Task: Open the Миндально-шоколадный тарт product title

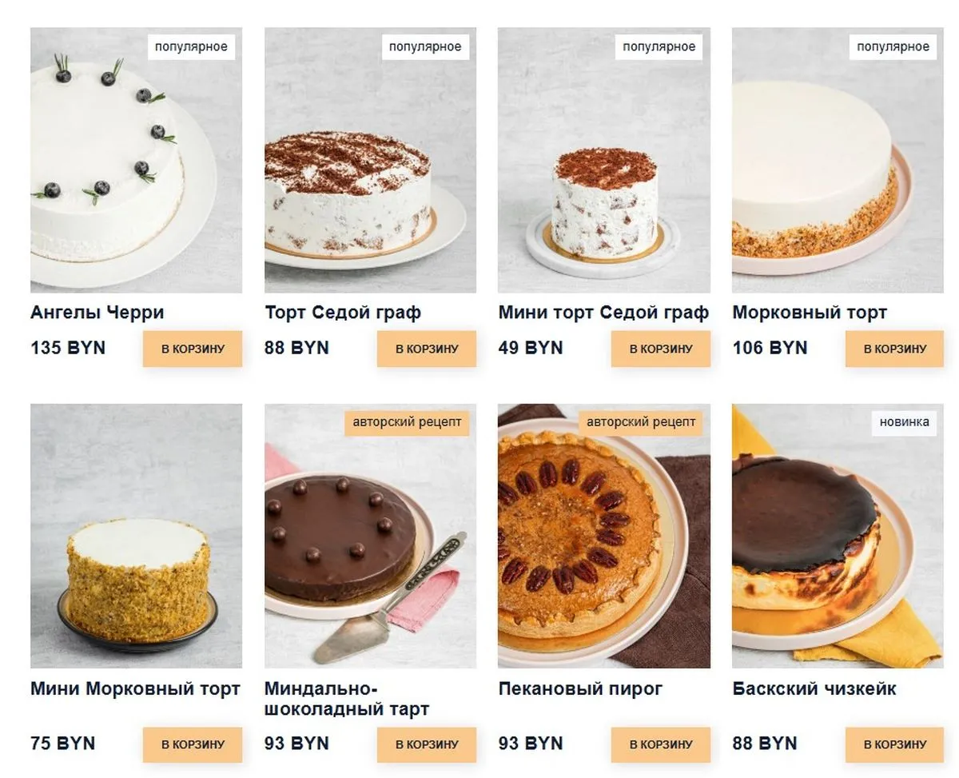Action: [347, 699]
